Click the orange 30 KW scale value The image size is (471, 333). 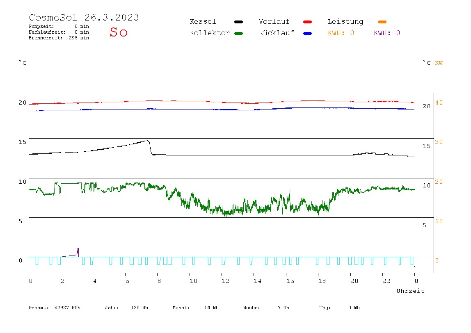tap(439, 142)
